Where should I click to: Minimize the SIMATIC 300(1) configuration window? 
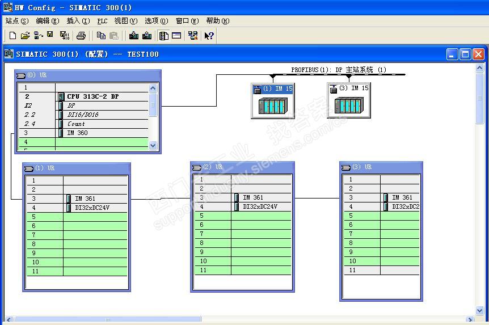(x=452, y=54)
